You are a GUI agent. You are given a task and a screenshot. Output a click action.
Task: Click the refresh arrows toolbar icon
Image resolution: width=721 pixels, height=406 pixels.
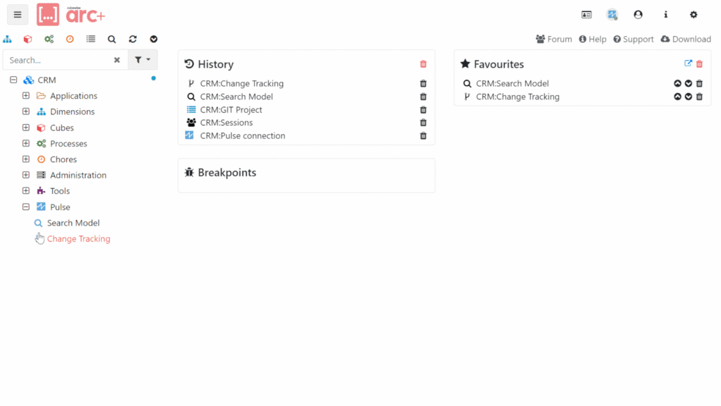[132, 39]
